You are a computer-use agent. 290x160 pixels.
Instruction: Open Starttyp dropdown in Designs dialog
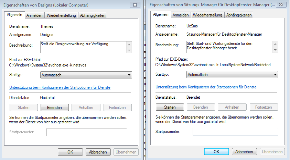(86, 75)
